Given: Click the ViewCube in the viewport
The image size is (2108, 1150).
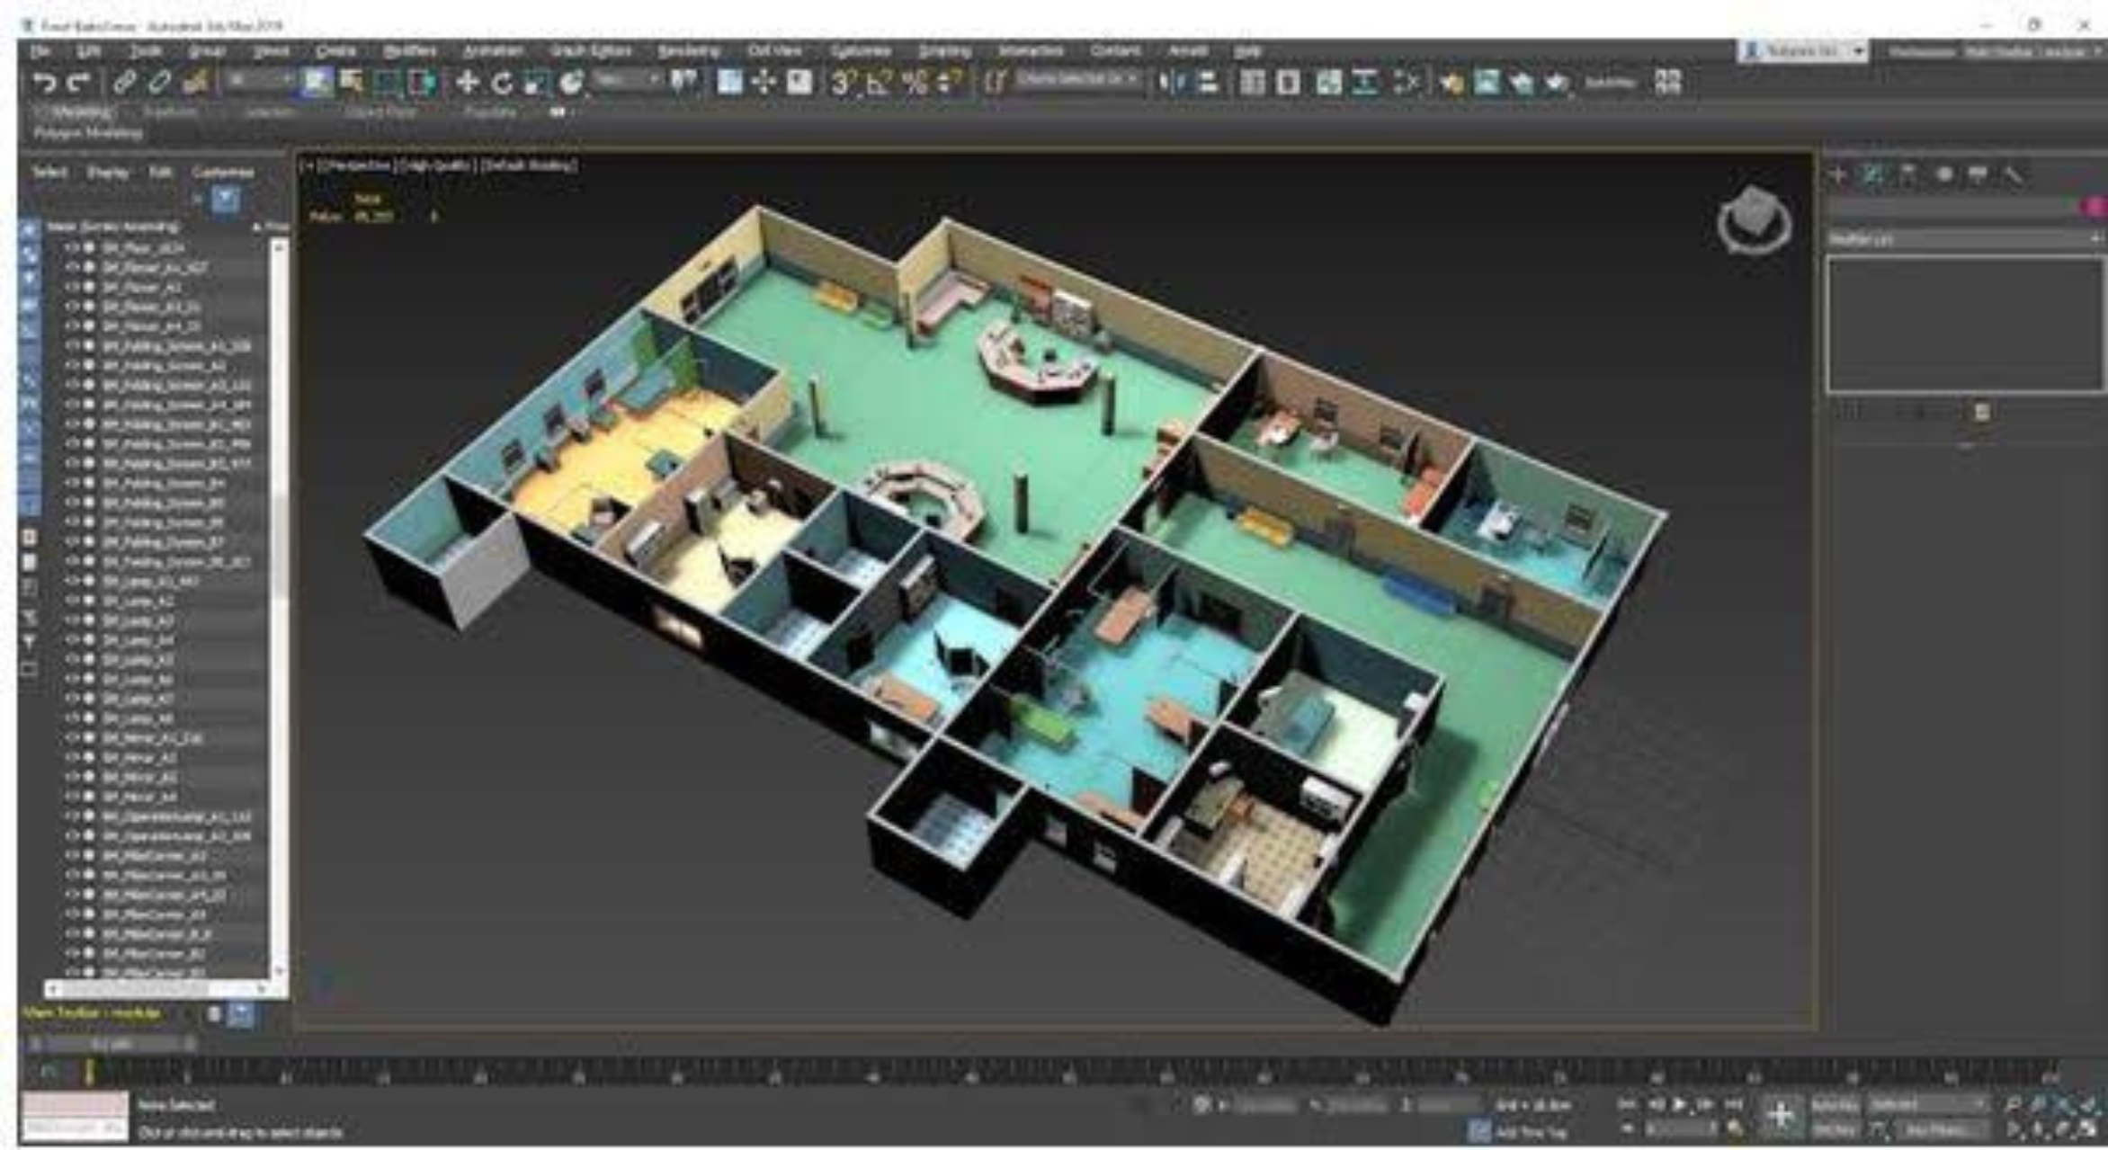Looking at the screenshot, I should [1753, 219].
